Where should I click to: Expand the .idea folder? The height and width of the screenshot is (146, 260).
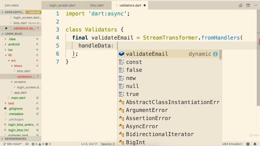click(x=12, y=39)
